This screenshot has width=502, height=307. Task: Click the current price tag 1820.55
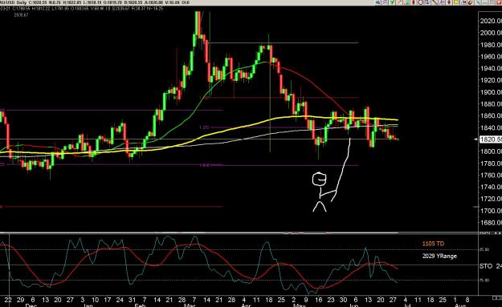pyautogui.click(x=490, y=139)
